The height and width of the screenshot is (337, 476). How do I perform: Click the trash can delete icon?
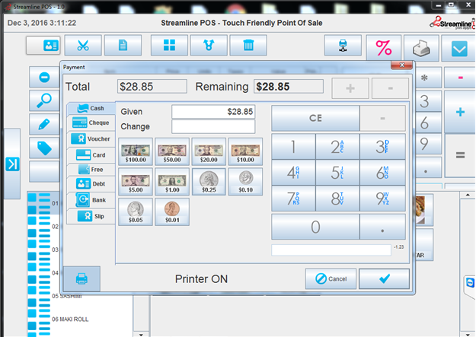click(x=248, y=45)
